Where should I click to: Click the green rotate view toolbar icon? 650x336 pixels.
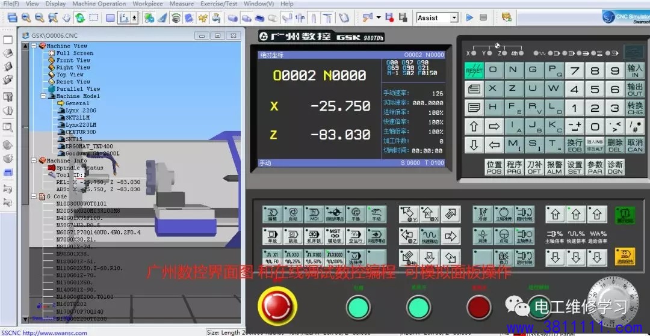(x=80, y=17)
